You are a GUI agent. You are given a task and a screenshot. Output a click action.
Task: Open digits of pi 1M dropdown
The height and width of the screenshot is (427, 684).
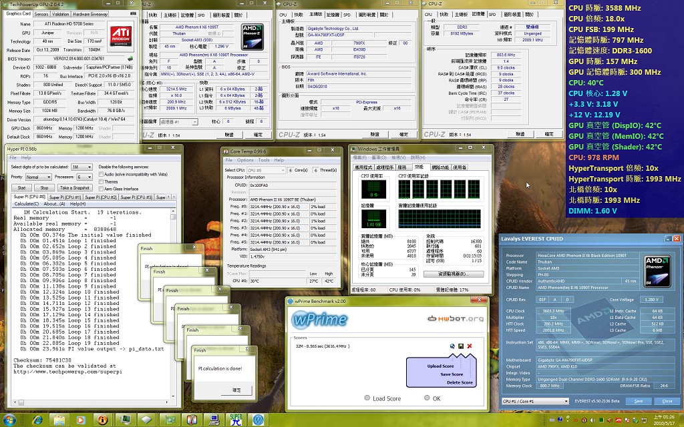pos(82,167)
